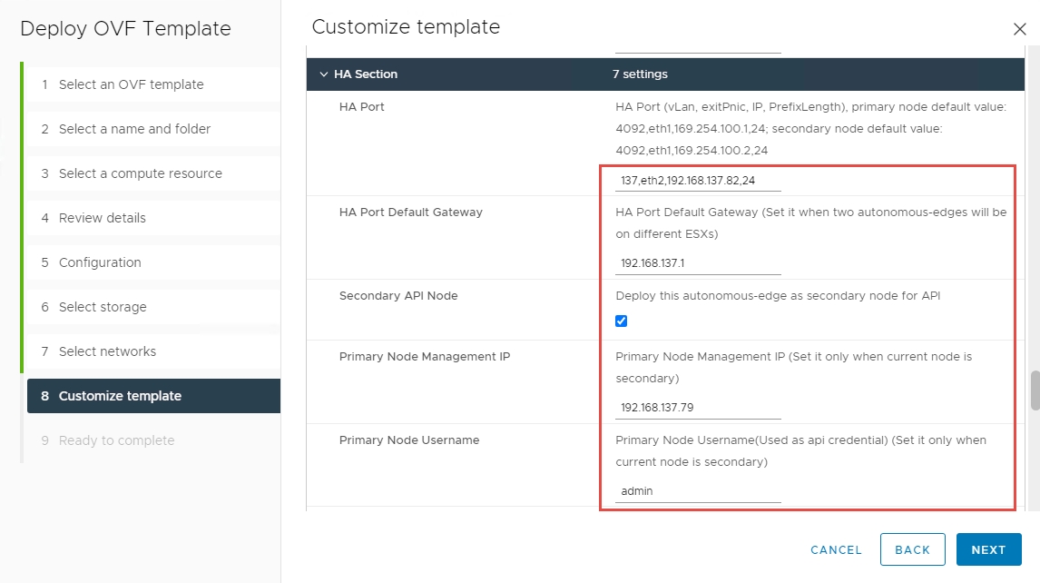The width and height of the screenshot is (1040, 583).
Task: Select the Primary Node Username field
Action: (697, 491)
